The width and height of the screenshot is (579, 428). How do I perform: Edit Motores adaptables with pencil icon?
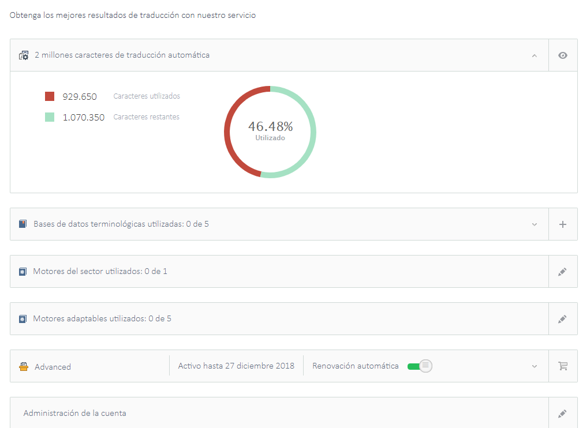[x=562, y=319]
